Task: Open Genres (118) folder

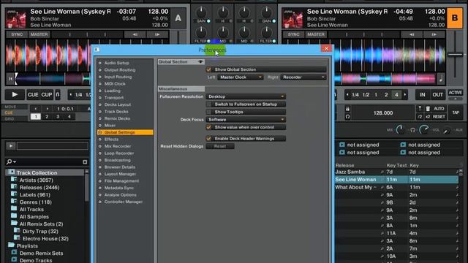Action: [x=36, y=202]
